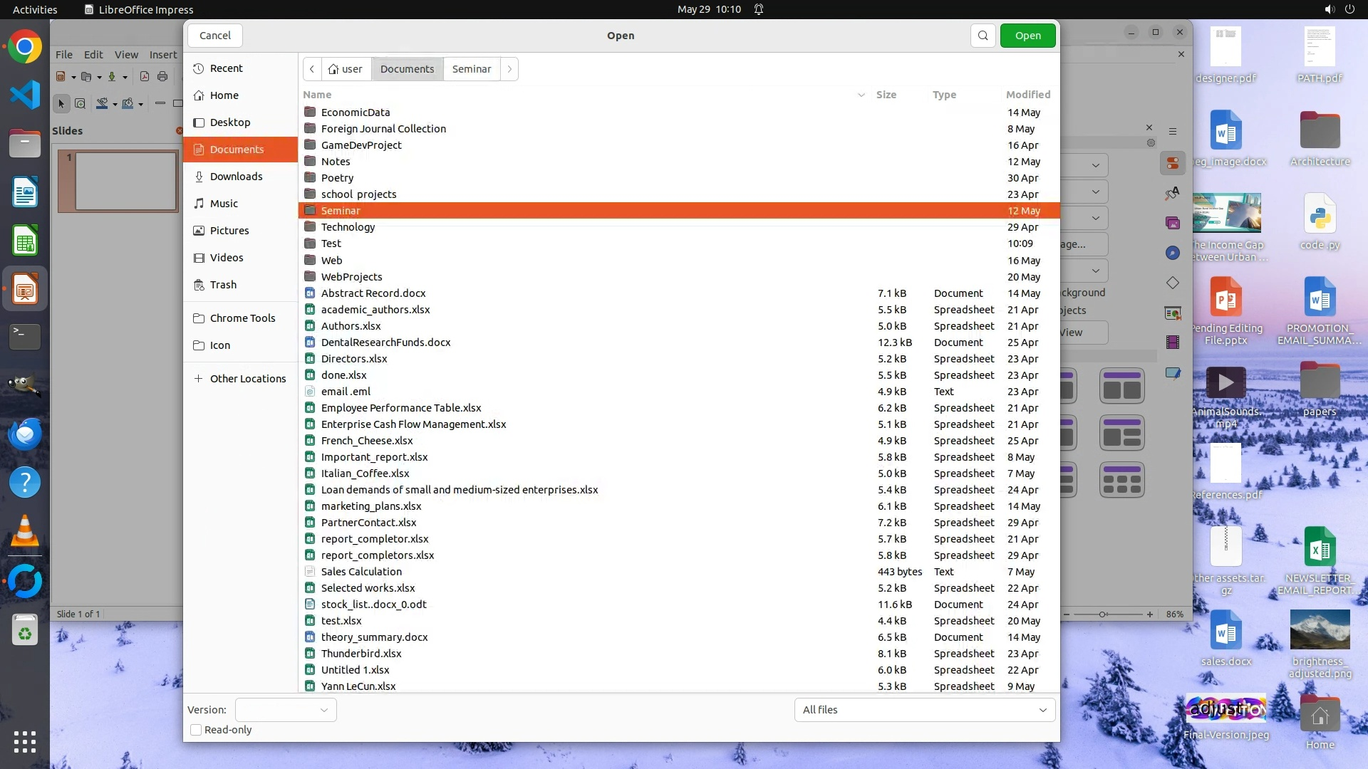Launch VLC media player from the dock
This screenshot has height=769, width=1368.
pyautogui.click(x=25, y=531)
